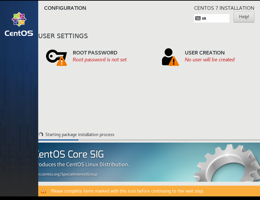Viewport: 260px width, 200px height.
Task: Click the package installation progress bar
Action: [x=149, y=140]
